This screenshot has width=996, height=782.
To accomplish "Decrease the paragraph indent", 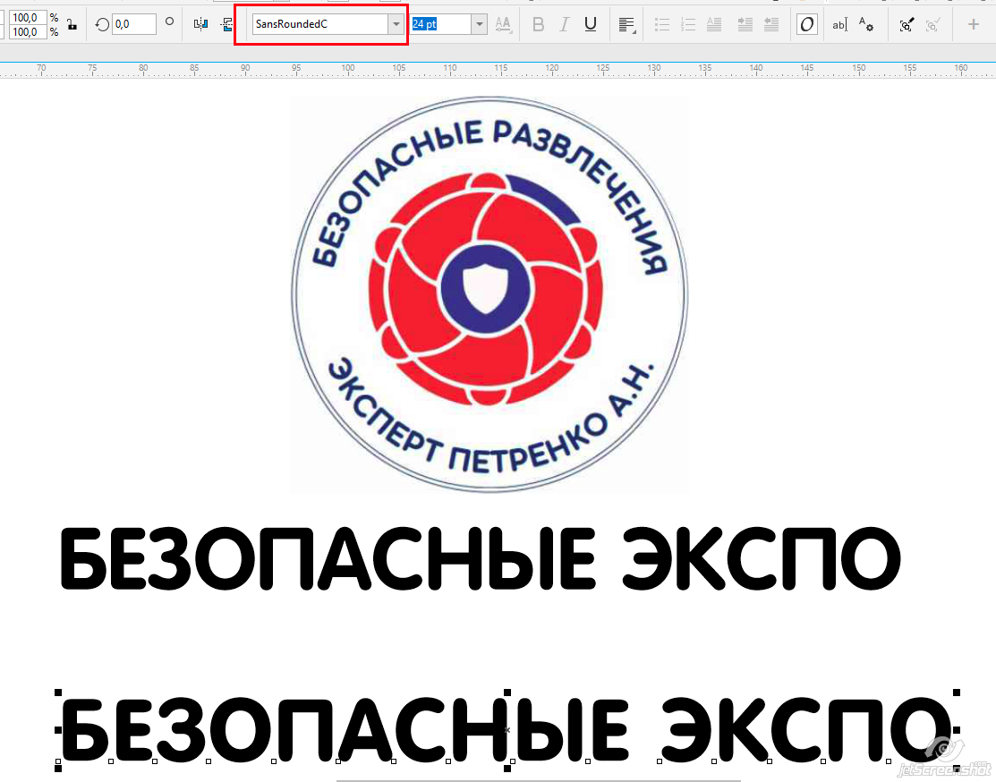I will point(771,24).
